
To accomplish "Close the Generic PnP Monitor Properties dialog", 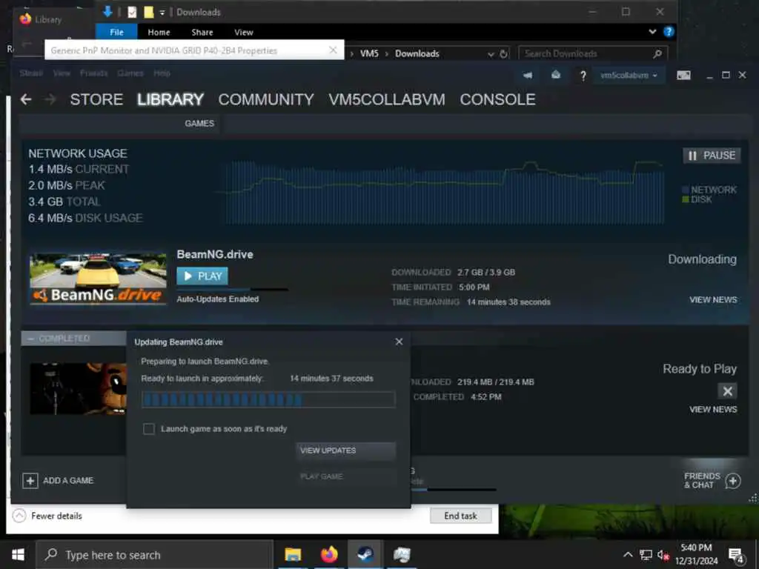I will point(333,50).
